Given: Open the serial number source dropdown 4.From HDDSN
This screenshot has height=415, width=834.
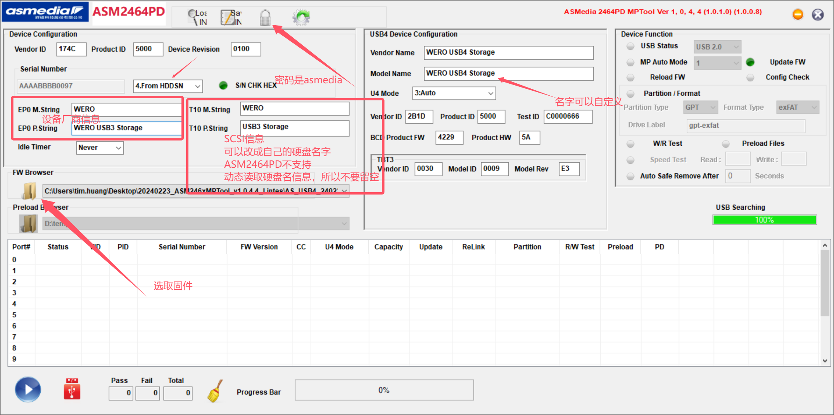Looking at the screenshot, I should tap(168, 86).
